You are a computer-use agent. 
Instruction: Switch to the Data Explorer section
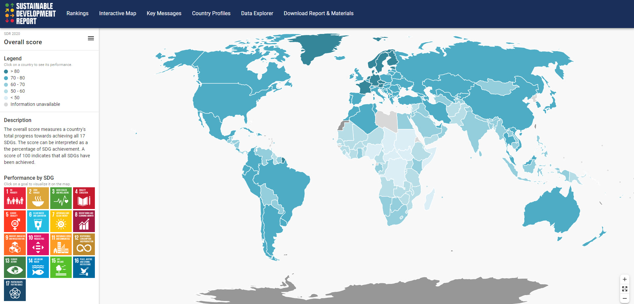(x=257, y=13)
